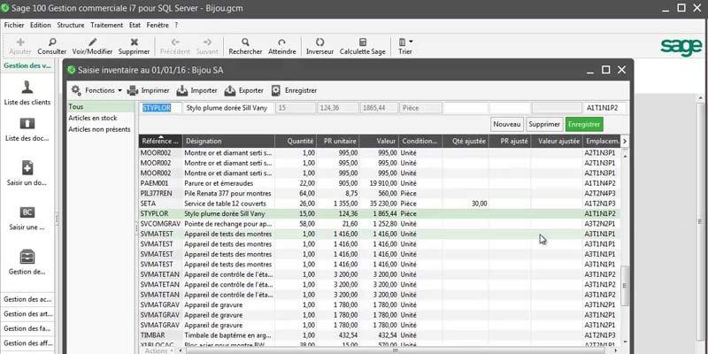This screenshot has width=708, height=354.
Task: Show more columns with right chevron
Action: click(625, 141)
